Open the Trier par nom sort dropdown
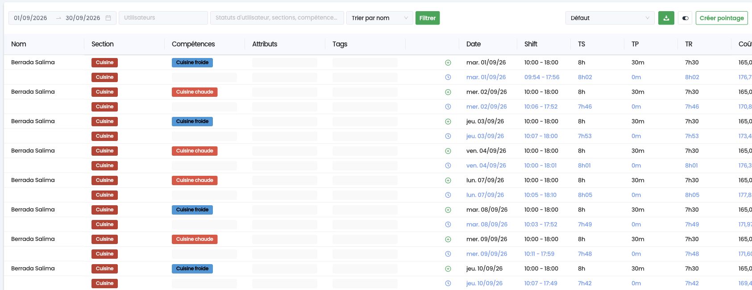Screen dimensions: 752x290 (x=379, y=18)
